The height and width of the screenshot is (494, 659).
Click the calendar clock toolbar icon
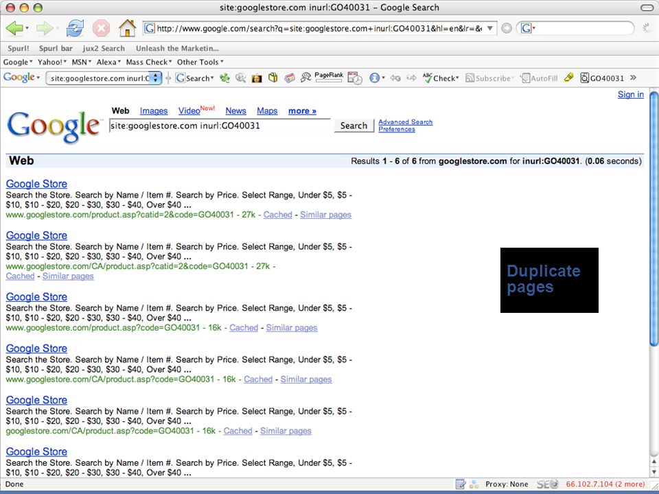[355, 78]
